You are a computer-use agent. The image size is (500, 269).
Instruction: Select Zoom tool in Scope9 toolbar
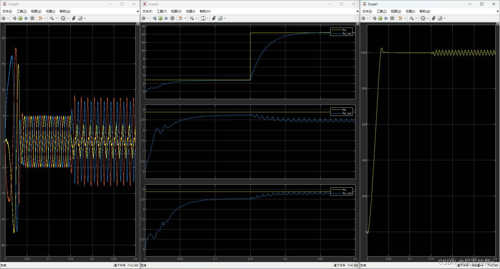(52, 18)
